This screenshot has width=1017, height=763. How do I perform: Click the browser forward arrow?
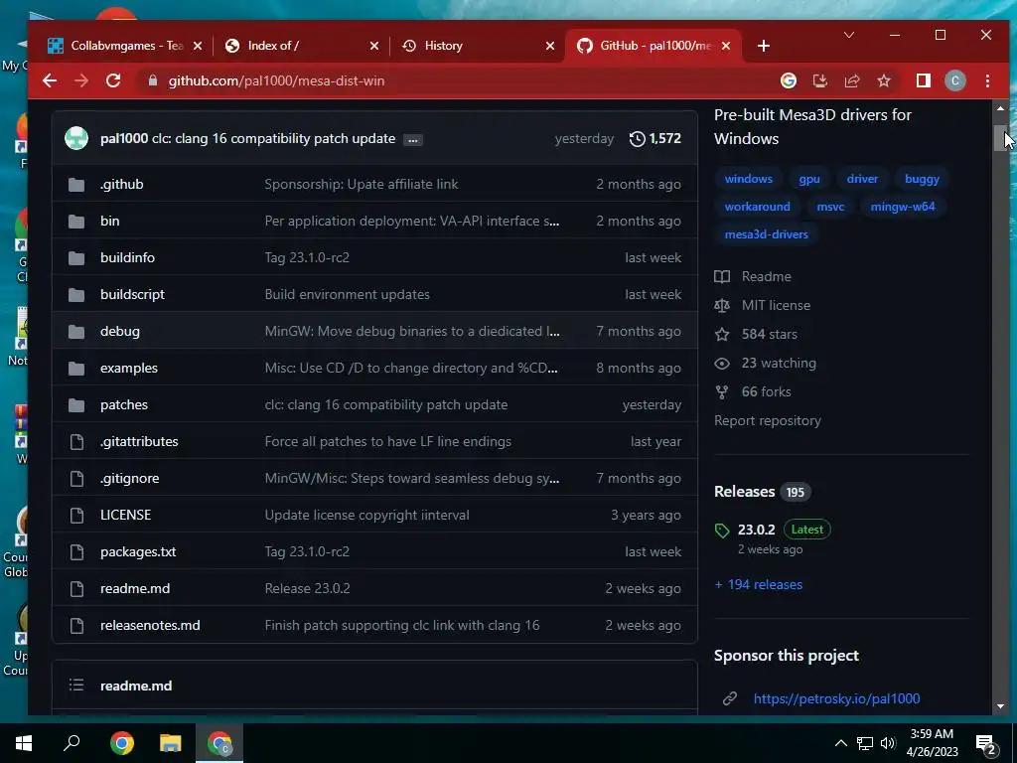[81, 80]
